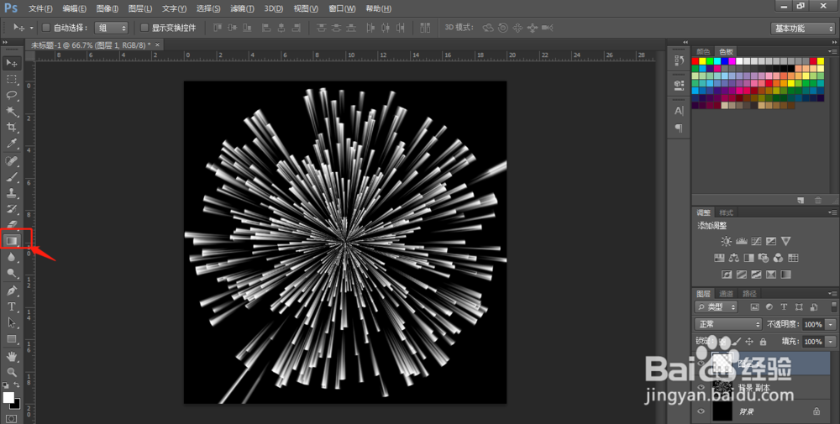Toggle lock position for the layer
Screen dimensions: 840x424
click(x=749, y=341)
